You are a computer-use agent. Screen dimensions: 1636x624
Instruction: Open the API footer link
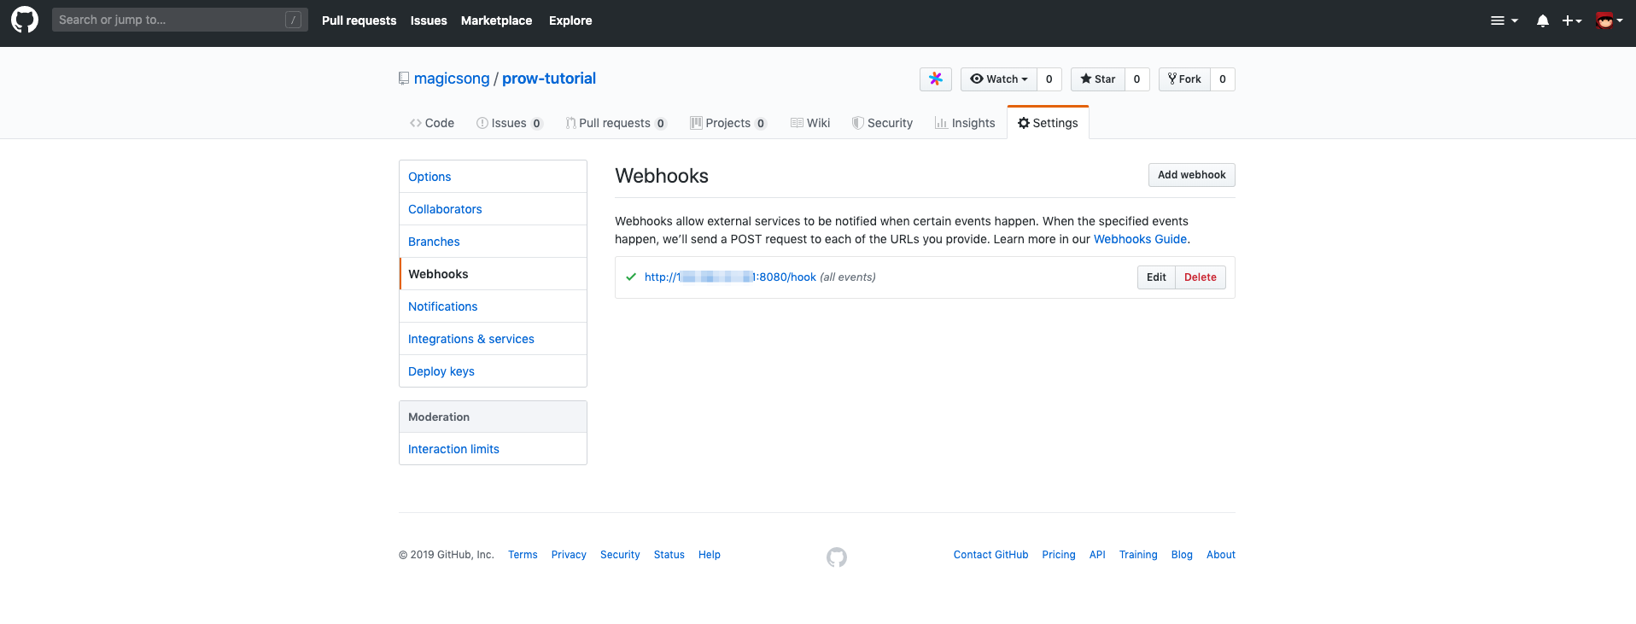(1097, 555)
